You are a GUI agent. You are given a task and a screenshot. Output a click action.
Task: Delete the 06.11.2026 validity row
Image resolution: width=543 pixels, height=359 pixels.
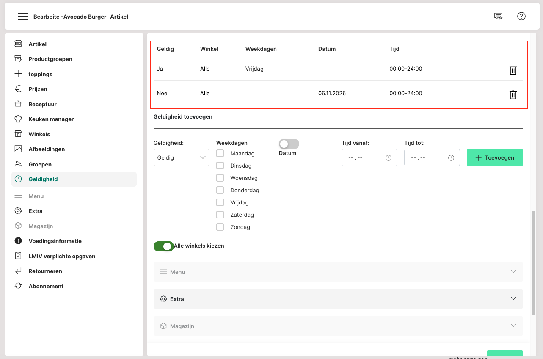click(x=513, y=95)
